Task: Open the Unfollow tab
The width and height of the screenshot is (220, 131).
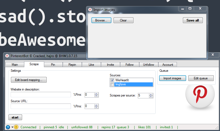Action: [x=148, y=65]
